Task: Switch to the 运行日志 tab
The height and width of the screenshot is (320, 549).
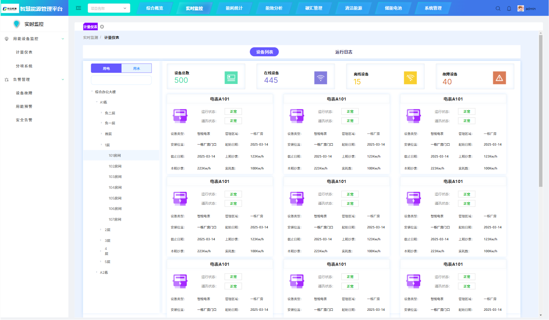Action: coord(344,52)
